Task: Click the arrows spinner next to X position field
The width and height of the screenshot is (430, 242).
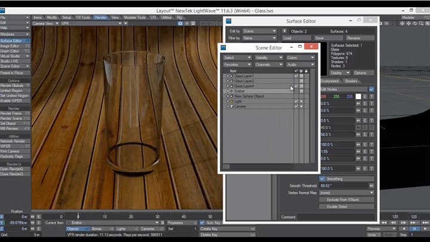Action: [33, 217]
